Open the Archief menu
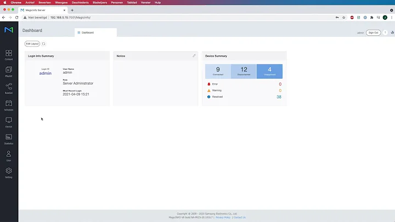 (x=30, y=3)
